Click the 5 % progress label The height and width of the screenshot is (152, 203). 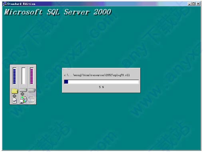tap(101, 87)
